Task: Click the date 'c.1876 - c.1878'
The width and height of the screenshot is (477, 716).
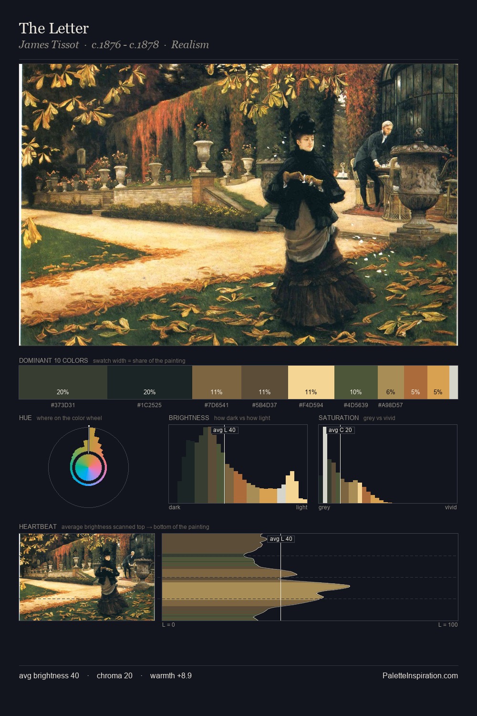Action: click(125, 45)
